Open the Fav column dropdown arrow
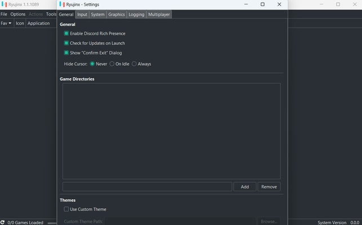The width and height of the screenshot is (362, 225). point(10,23)
